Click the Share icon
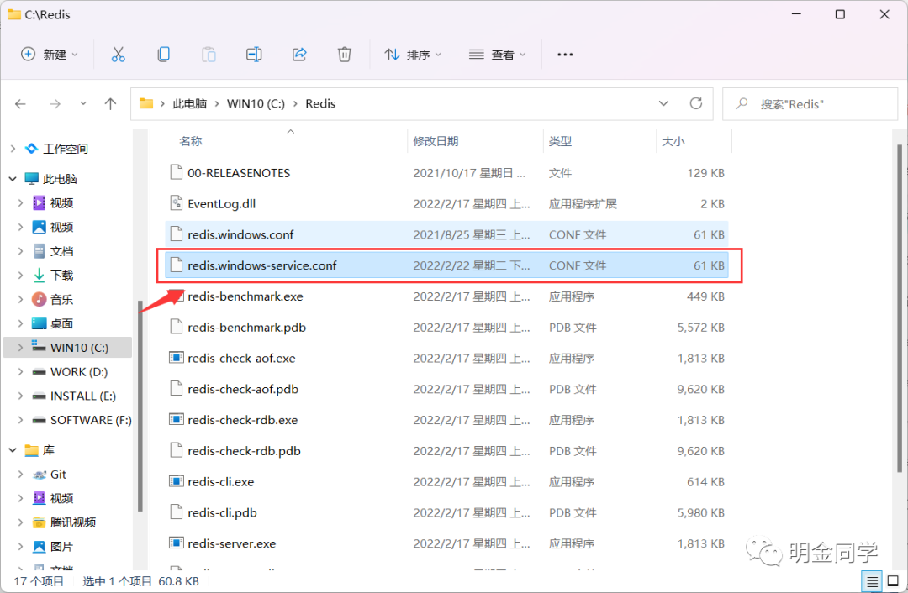908x593 pixels. 299,54
